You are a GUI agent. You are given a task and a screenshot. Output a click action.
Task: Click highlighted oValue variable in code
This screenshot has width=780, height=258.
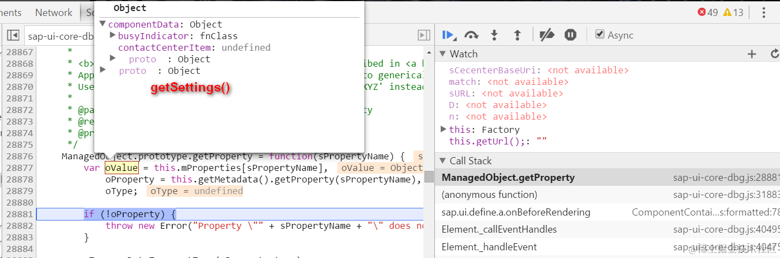pos(121,168)
